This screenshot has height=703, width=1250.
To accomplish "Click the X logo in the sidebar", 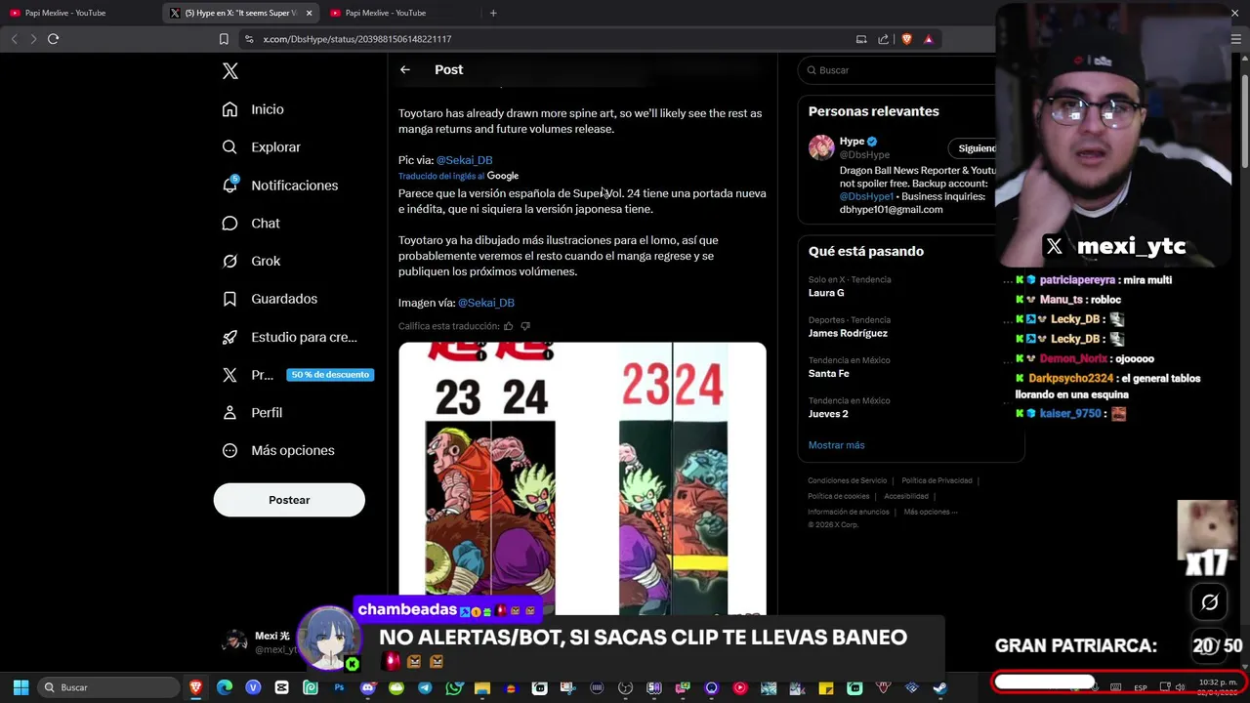I will (229, 71).
